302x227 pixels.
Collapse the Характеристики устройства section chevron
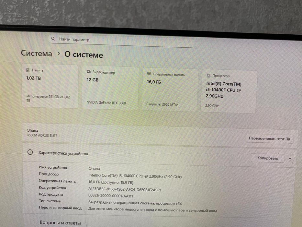(290, 159)
